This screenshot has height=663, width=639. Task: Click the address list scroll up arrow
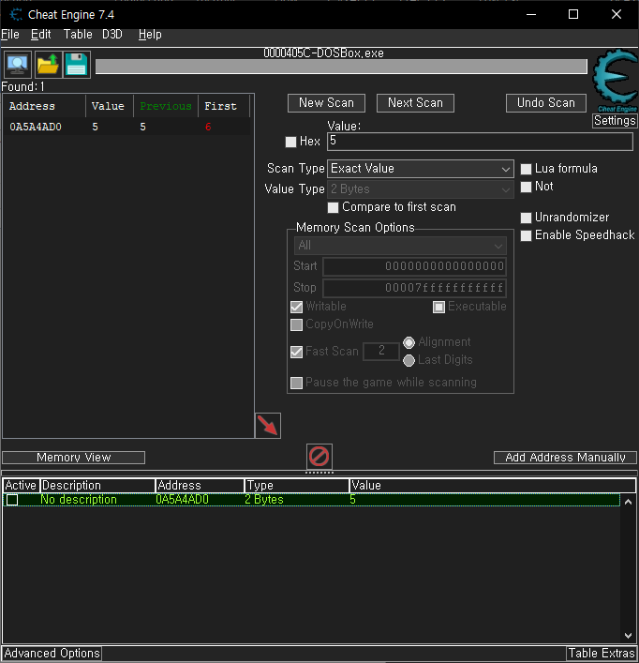tap(628, 502)
